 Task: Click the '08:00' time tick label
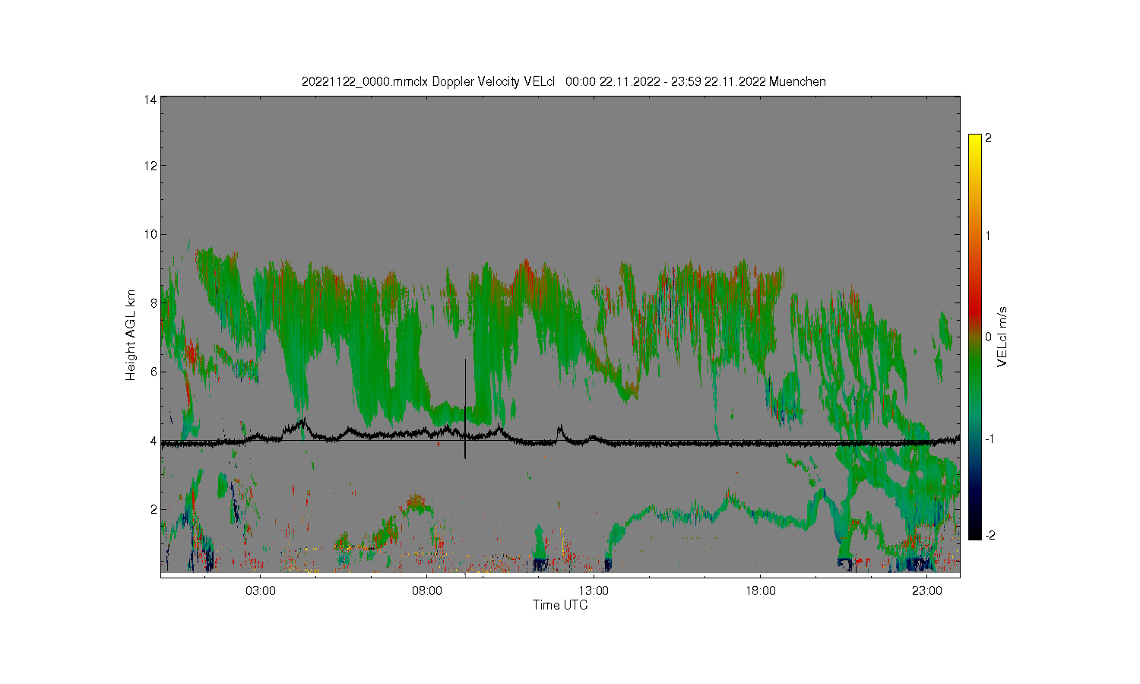[427, 591]
